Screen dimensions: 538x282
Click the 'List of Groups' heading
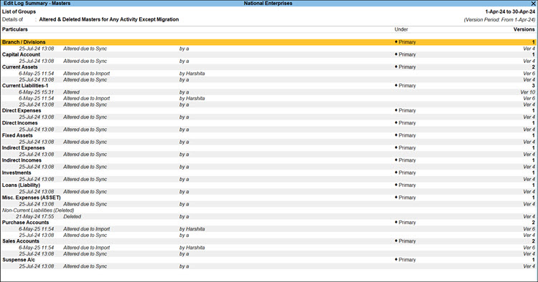pyautogui.click(x=19, y=11)
